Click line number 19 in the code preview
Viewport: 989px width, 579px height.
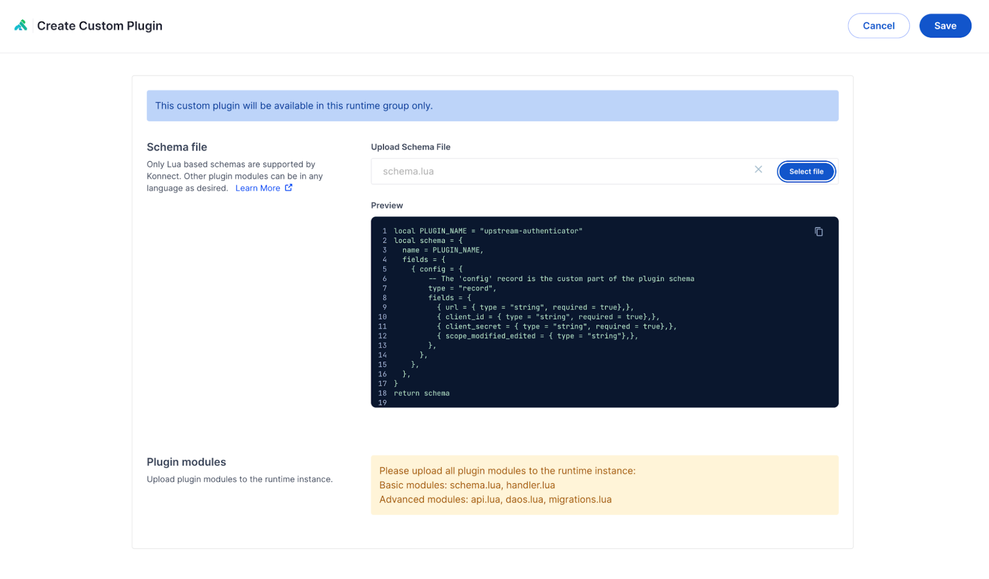tap(382, 403)
